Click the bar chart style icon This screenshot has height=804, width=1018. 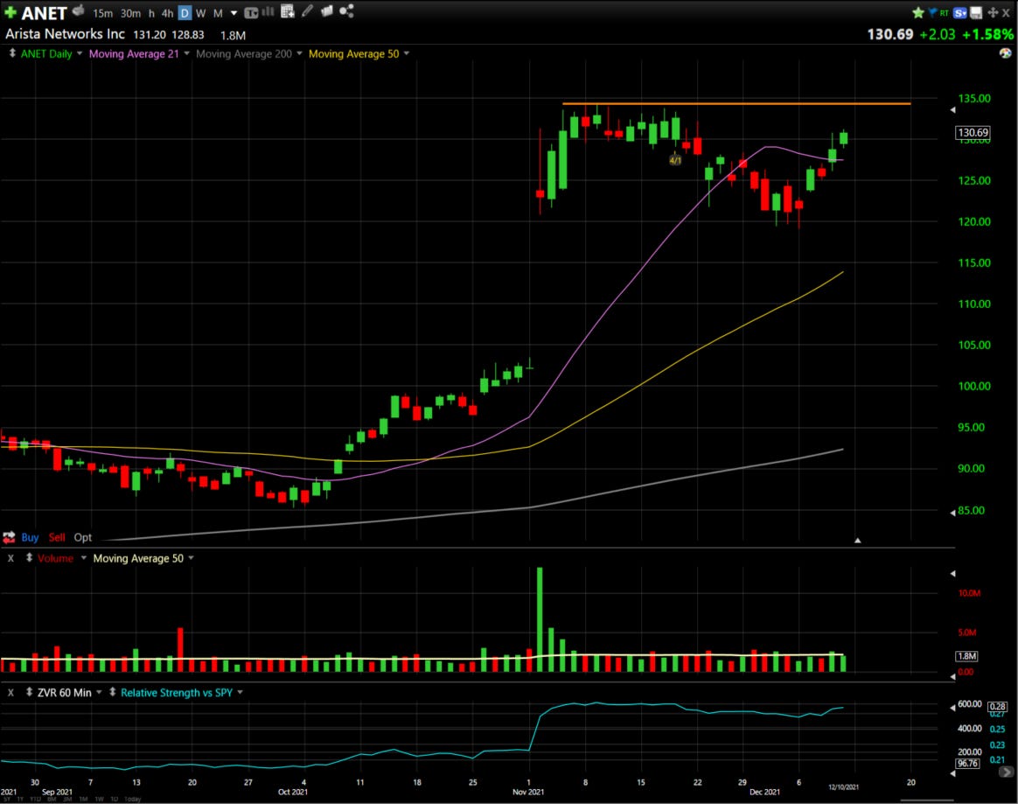pyautogui.click(x=268, y=11)
